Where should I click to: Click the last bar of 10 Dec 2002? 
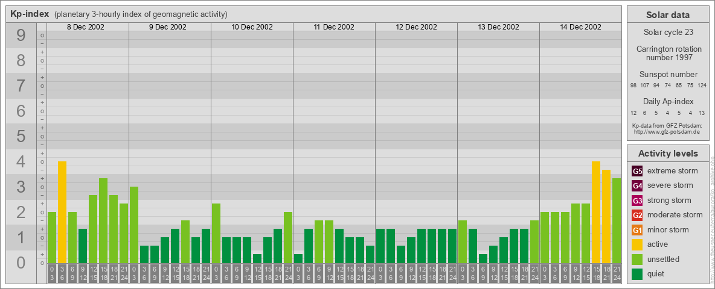coord(287,238)
